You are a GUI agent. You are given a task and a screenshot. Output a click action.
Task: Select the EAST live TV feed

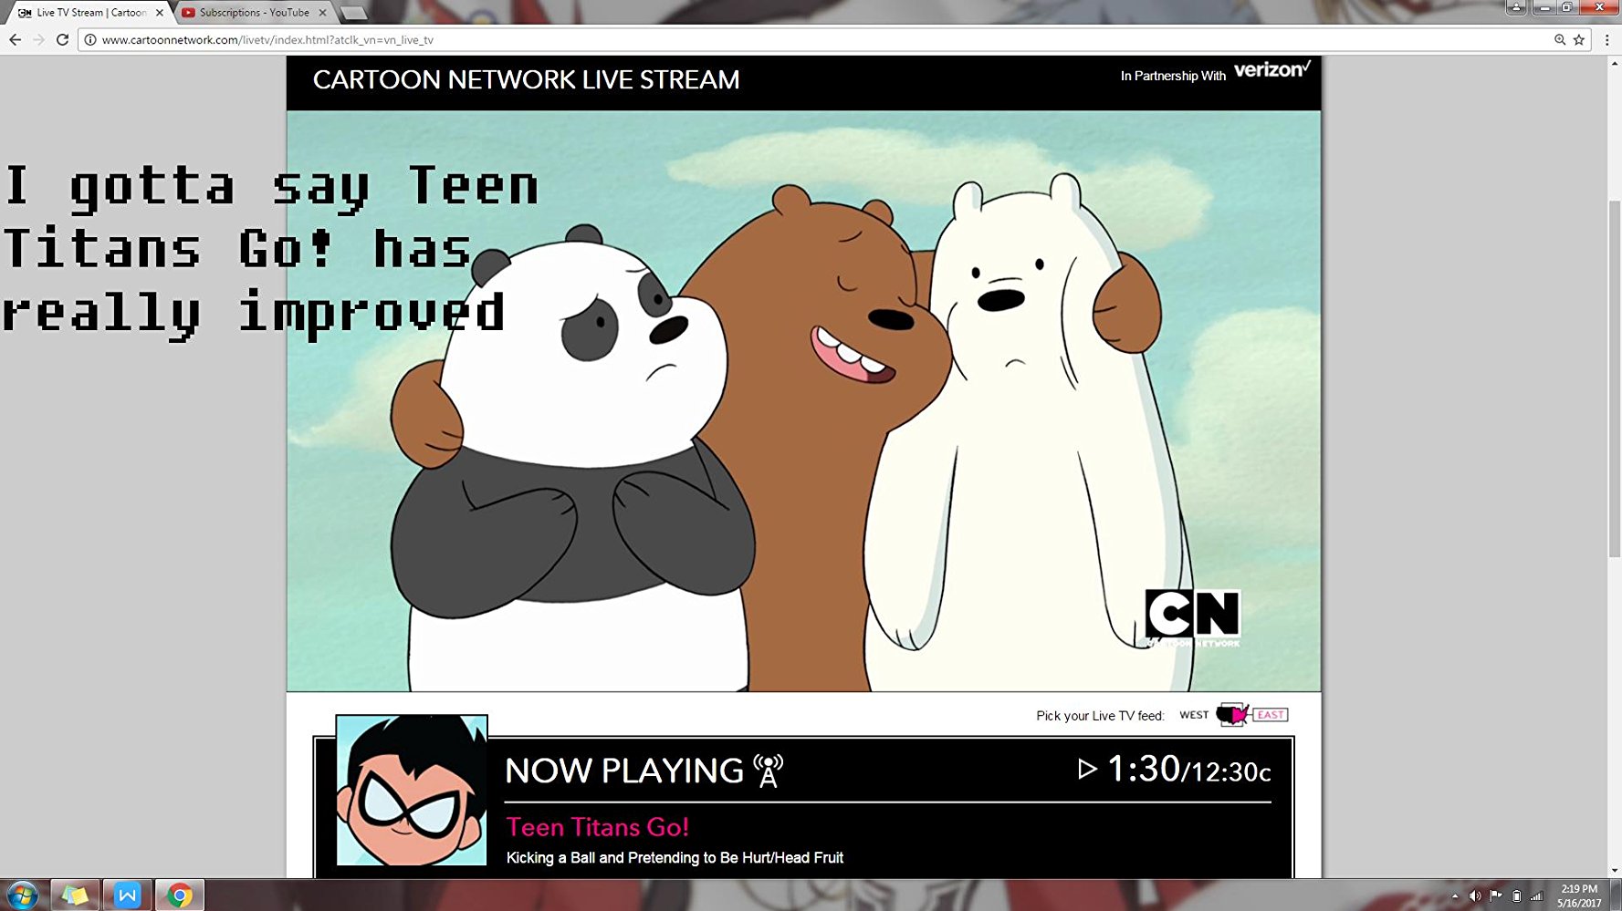click(1270, 715)
